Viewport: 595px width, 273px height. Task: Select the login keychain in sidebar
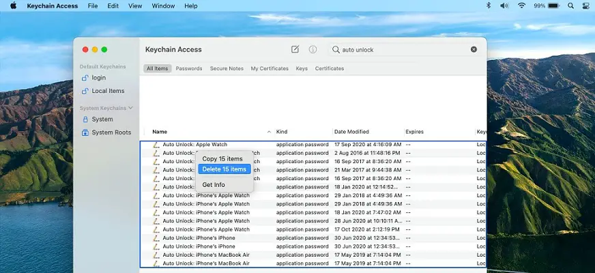(99, 78)
